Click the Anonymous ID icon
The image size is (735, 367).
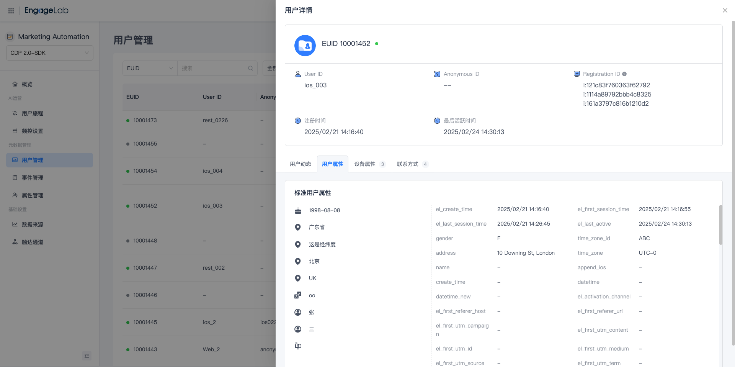tap(437, 74)
